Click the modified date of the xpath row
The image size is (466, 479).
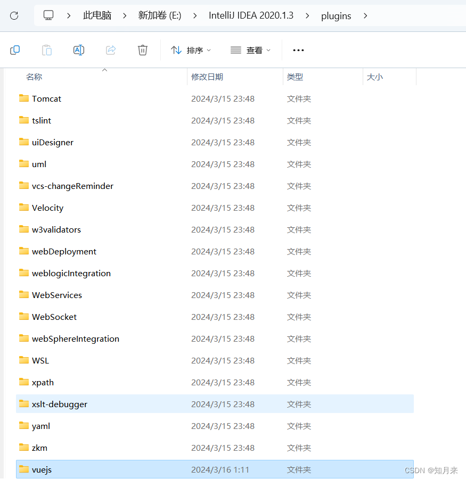click(x=223, y=383)
